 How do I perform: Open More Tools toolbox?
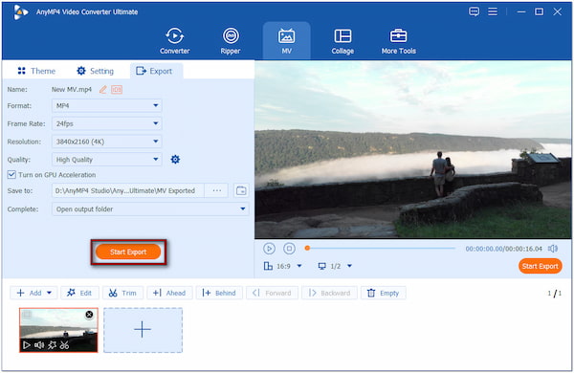(x=399, y=41)
